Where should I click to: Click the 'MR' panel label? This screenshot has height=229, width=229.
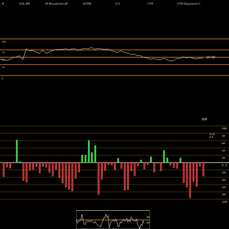[x=204, y=119]
